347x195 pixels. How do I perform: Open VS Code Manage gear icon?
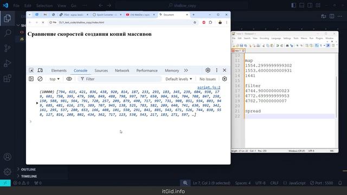click(7, 172)
